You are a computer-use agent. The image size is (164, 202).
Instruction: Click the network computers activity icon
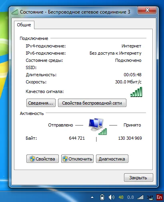tap(98, 126)
